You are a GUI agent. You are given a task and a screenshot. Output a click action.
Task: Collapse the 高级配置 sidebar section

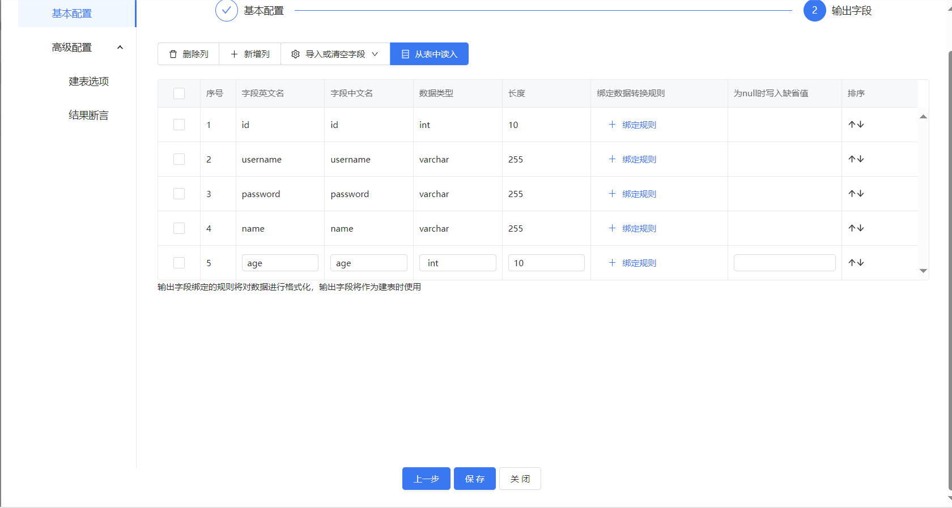(x=120, y=48)
